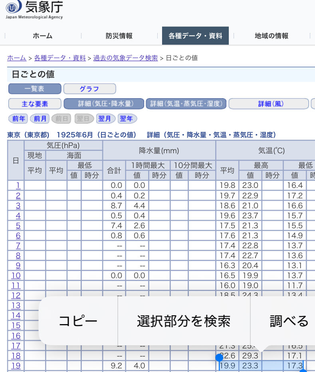Click the 過去の気象データ検索 breadcrumb link
This screenshot has width=315, height=372.
pos(125,58)
